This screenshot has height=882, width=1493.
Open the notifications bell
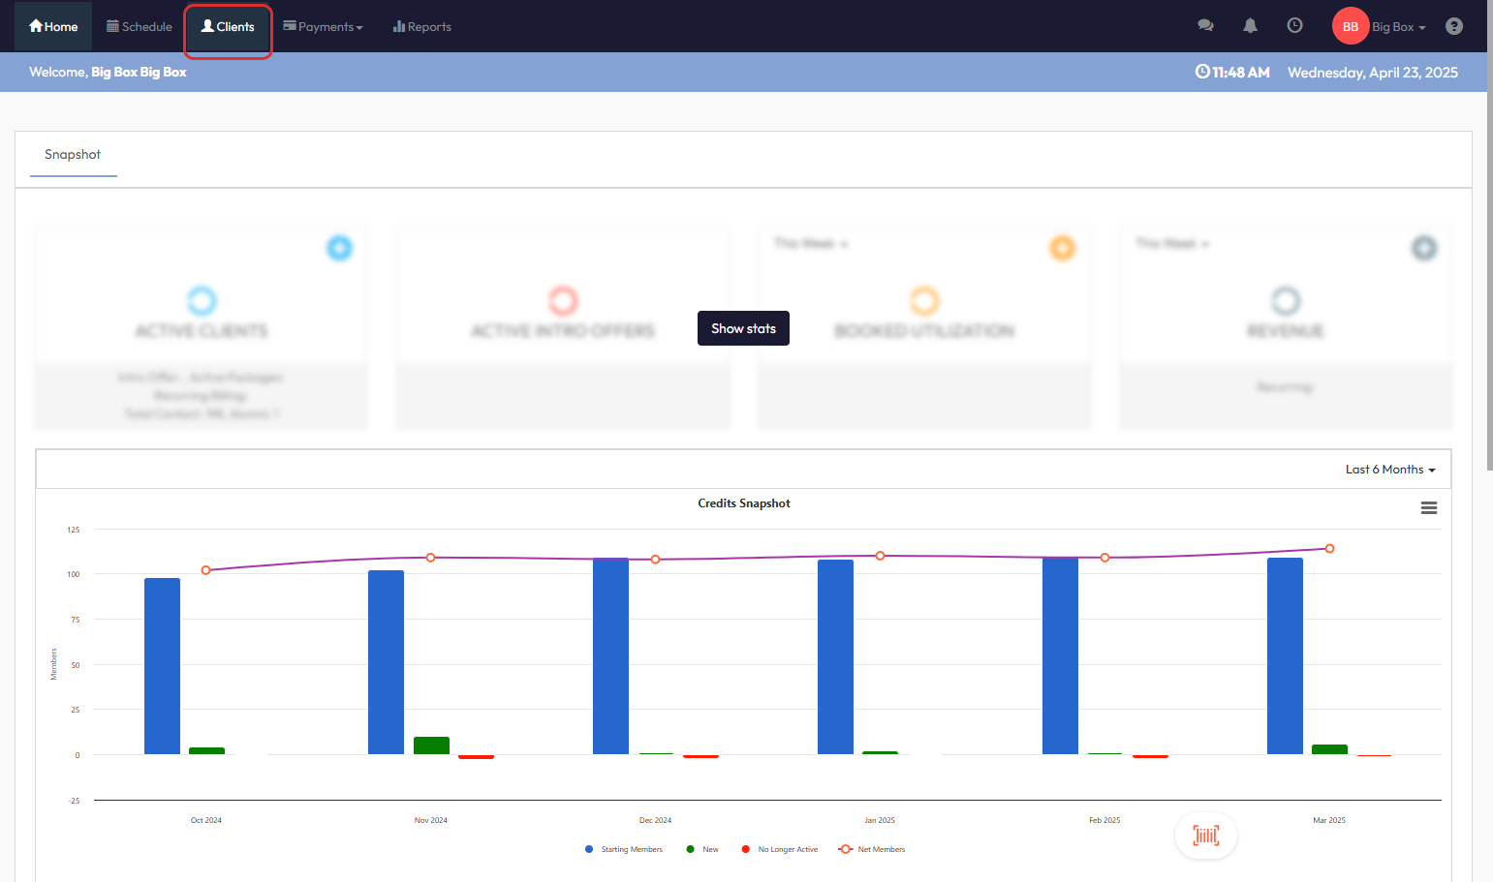(x=1250, y=26)
